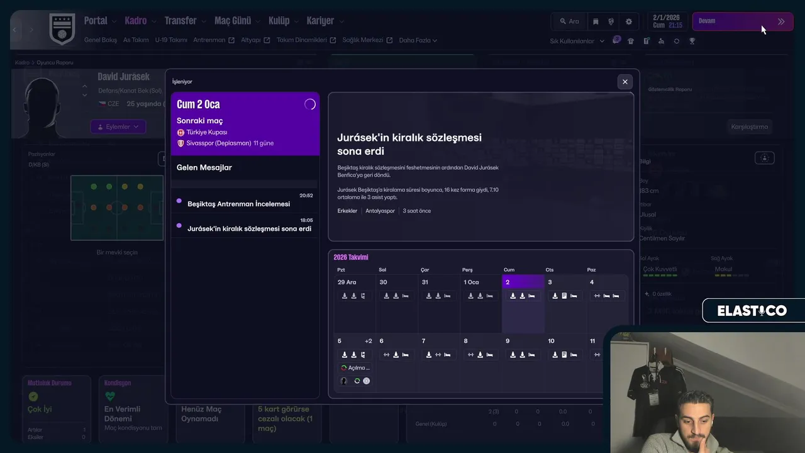The image size is (805, 453).
Task: Expand the chevron next to Kariyer
Action: [340, 21]
